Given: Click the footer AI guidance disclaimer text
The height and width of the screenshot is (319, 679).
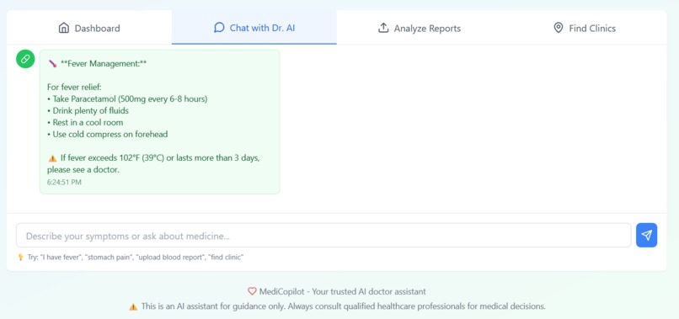Looking at the screenshot, I should pyautogui.click(x=344, y=306).
